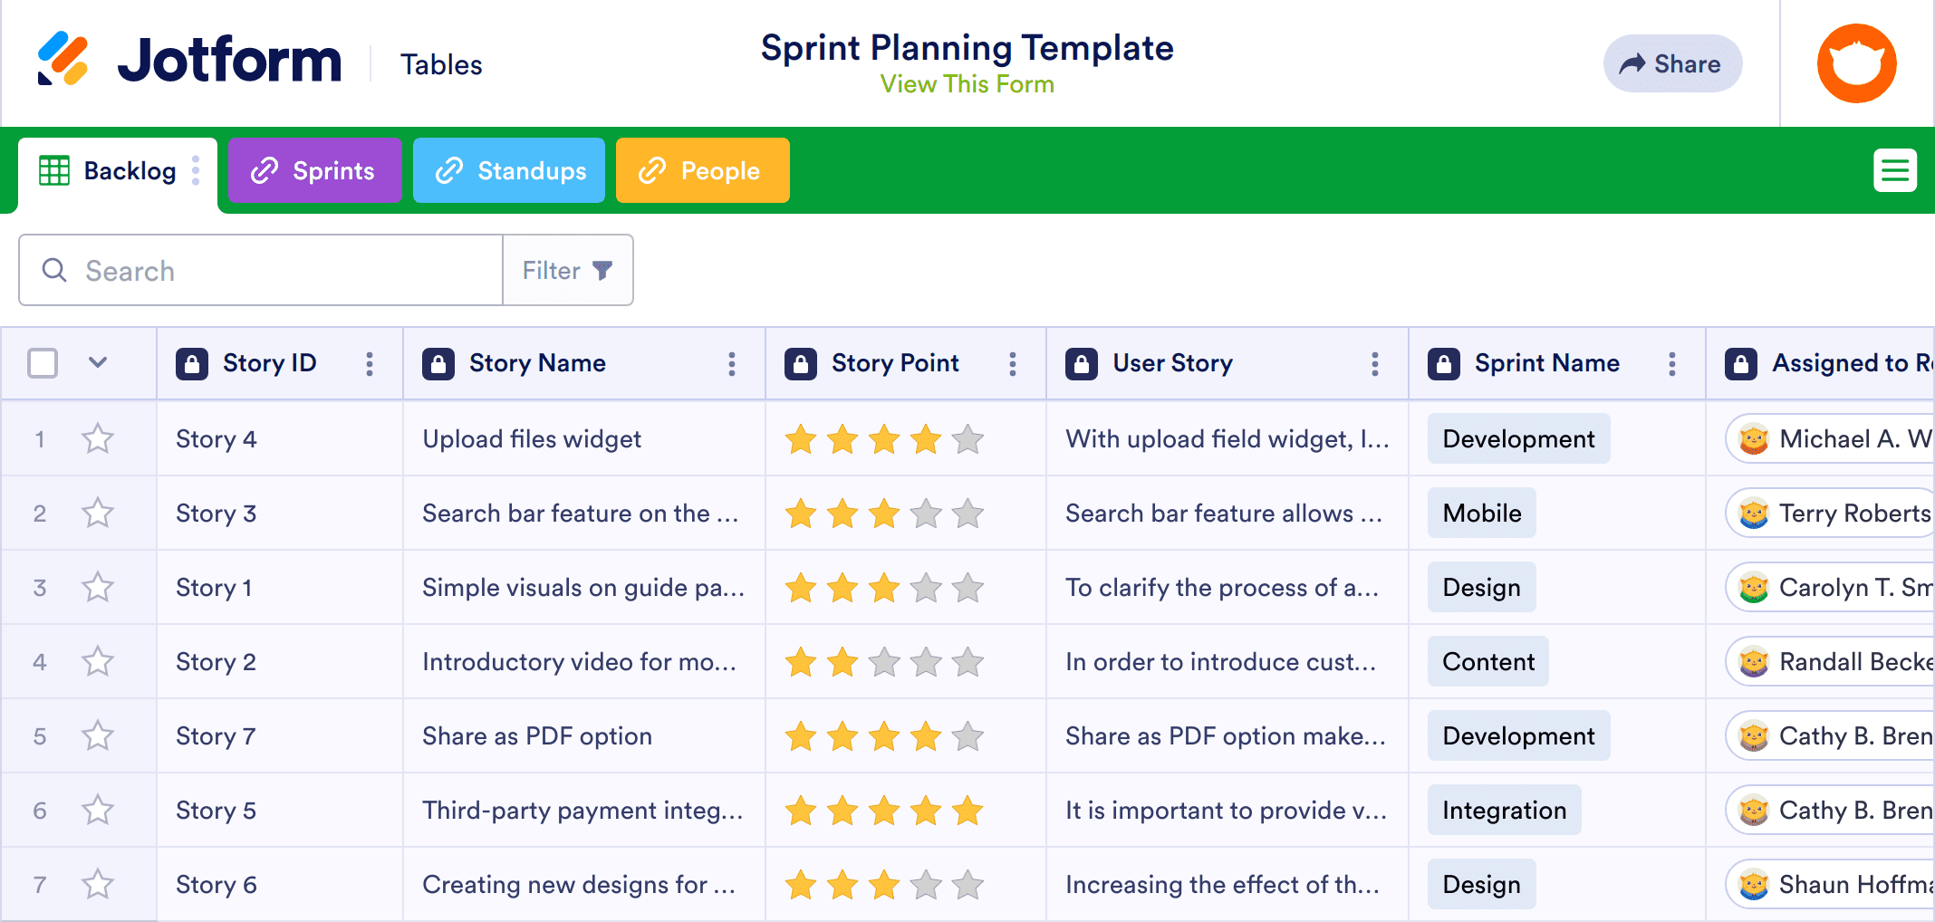This screenshot has height=922, width=1935.
Task: Click the three-dot menu on Backlog tab
Action: [x=196, y=170]
